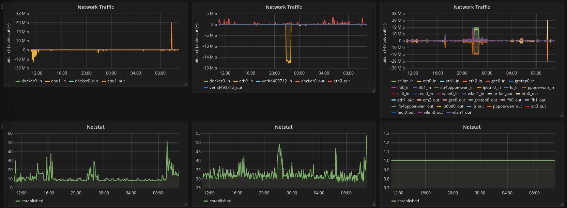Open the right Netstat panel title menu
The image size is (567, 208).
click(x=472, y=127)
